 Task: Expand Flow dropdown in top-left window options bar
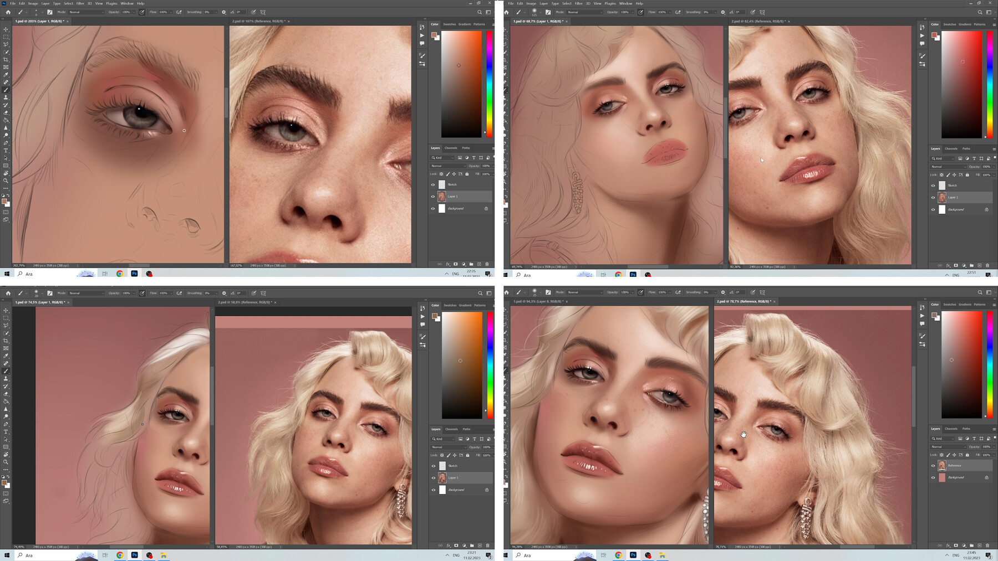tap(171, 12)
